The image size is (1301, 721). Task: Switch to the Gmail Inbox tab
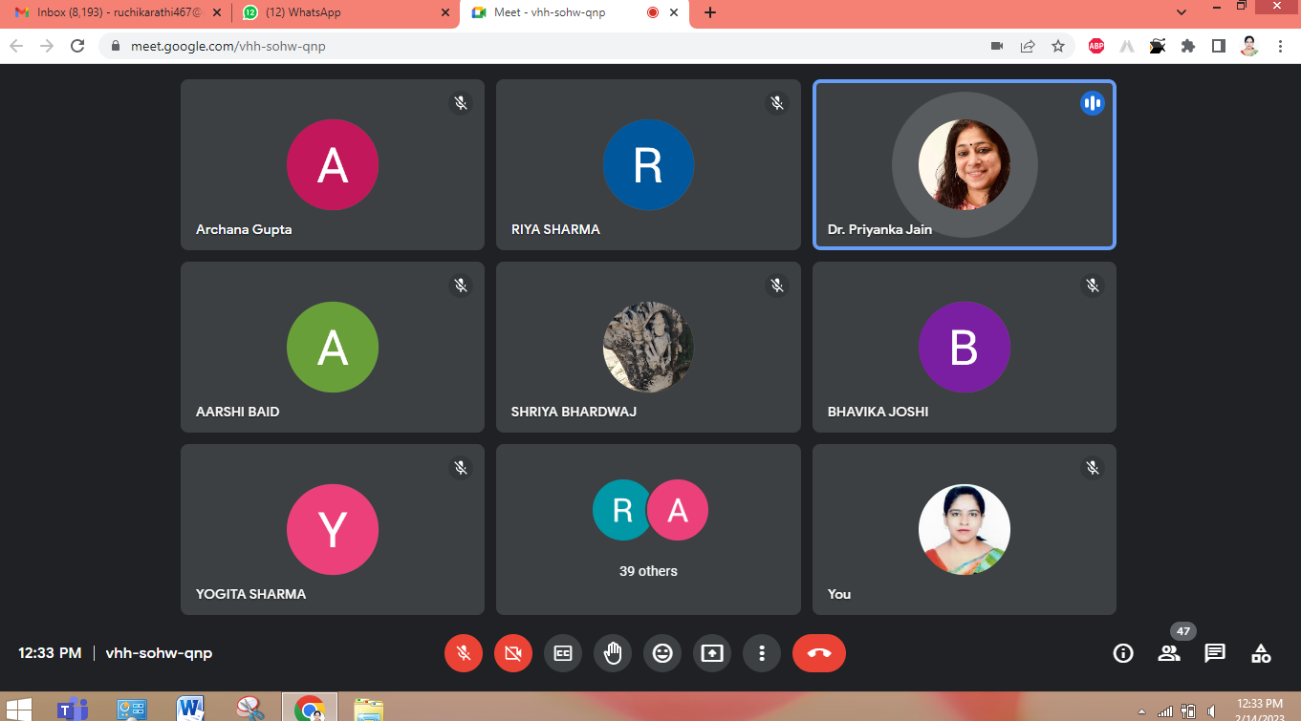pos(113,13)
